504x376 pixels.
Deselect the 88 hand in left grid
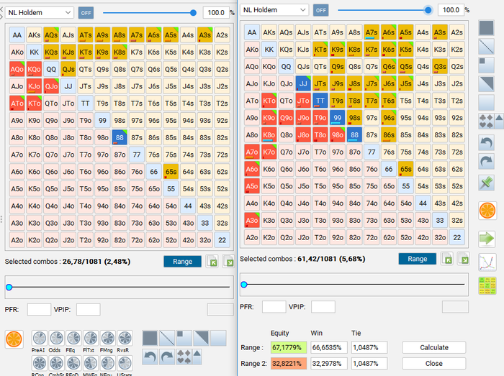point(120,137)
